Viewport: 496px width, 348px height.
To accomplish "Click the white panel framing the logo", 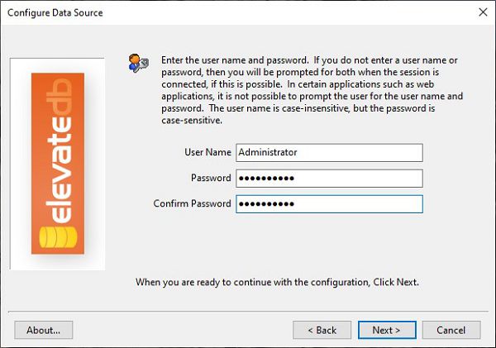I will 58,164.
